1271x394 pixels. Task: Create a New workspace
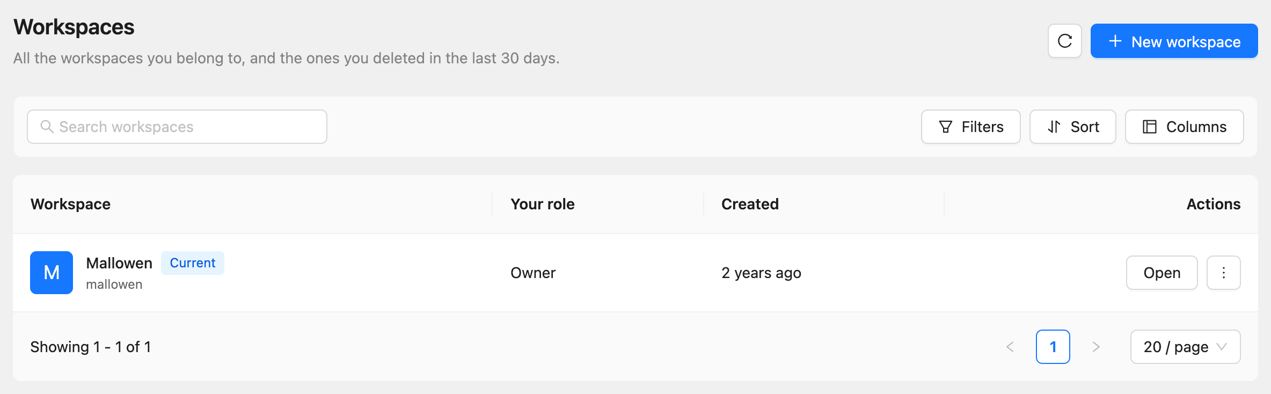[1174, 41]
